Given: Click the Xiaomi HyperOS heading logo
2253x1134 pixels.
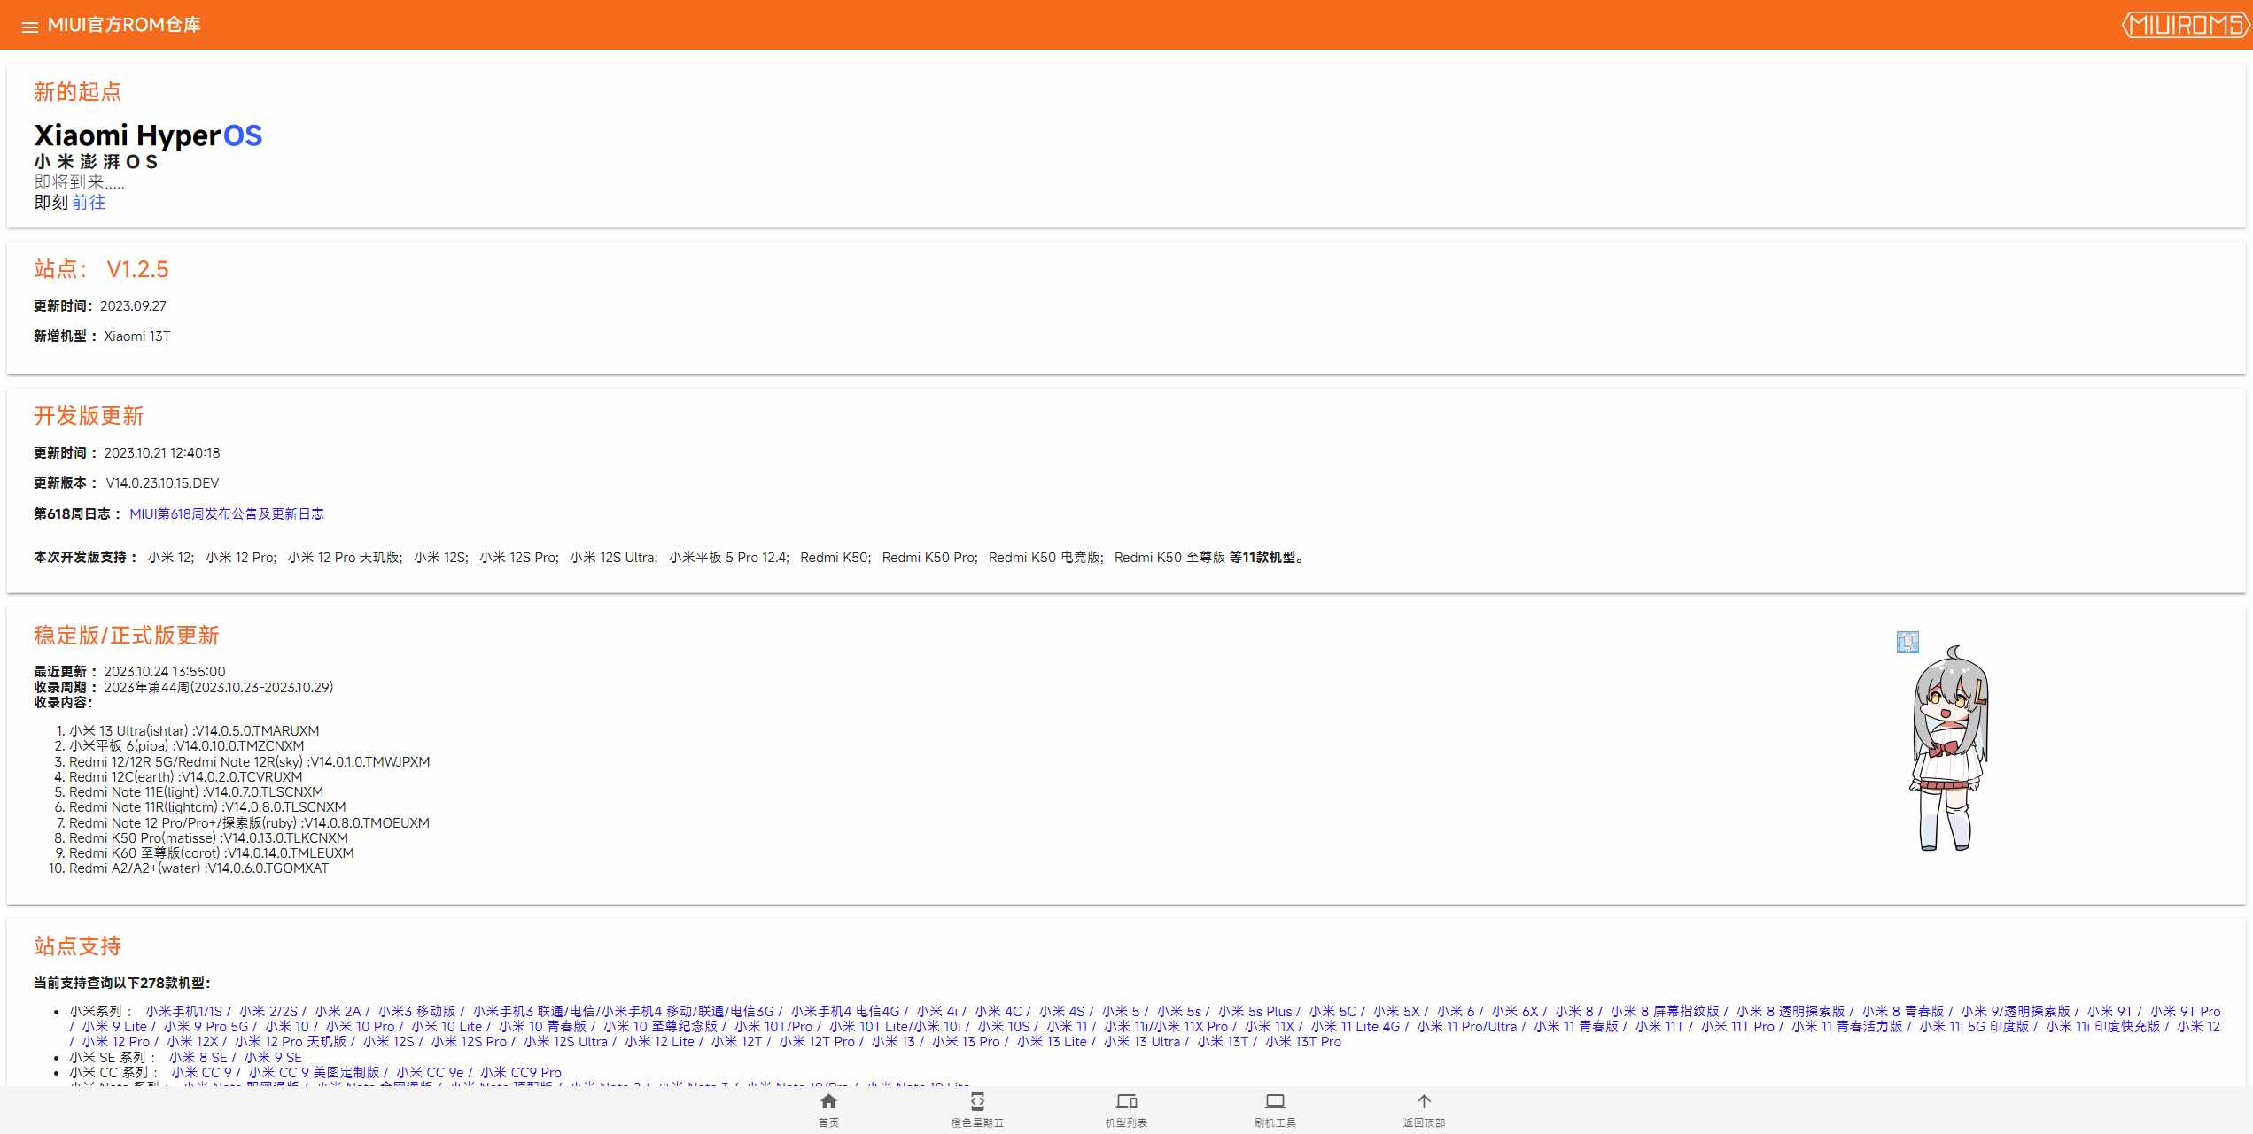Looking at the screenshot, I should (x=148, y=135).
